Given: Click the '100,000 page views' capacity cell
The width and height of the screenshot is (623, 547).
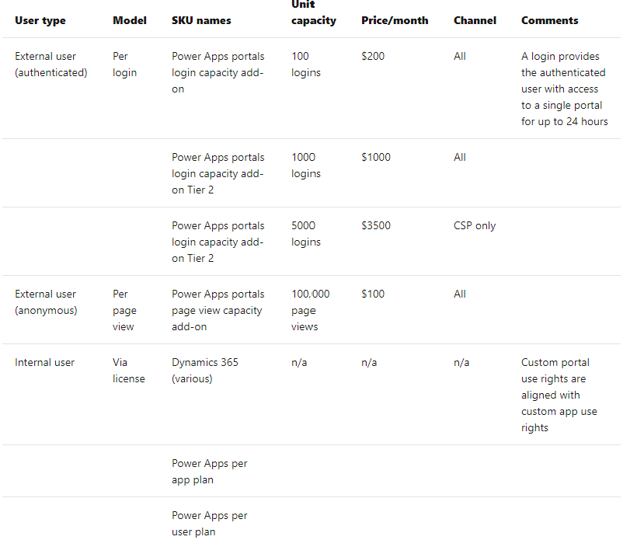Looking at the screenshot, I should [x=310, y=310].
